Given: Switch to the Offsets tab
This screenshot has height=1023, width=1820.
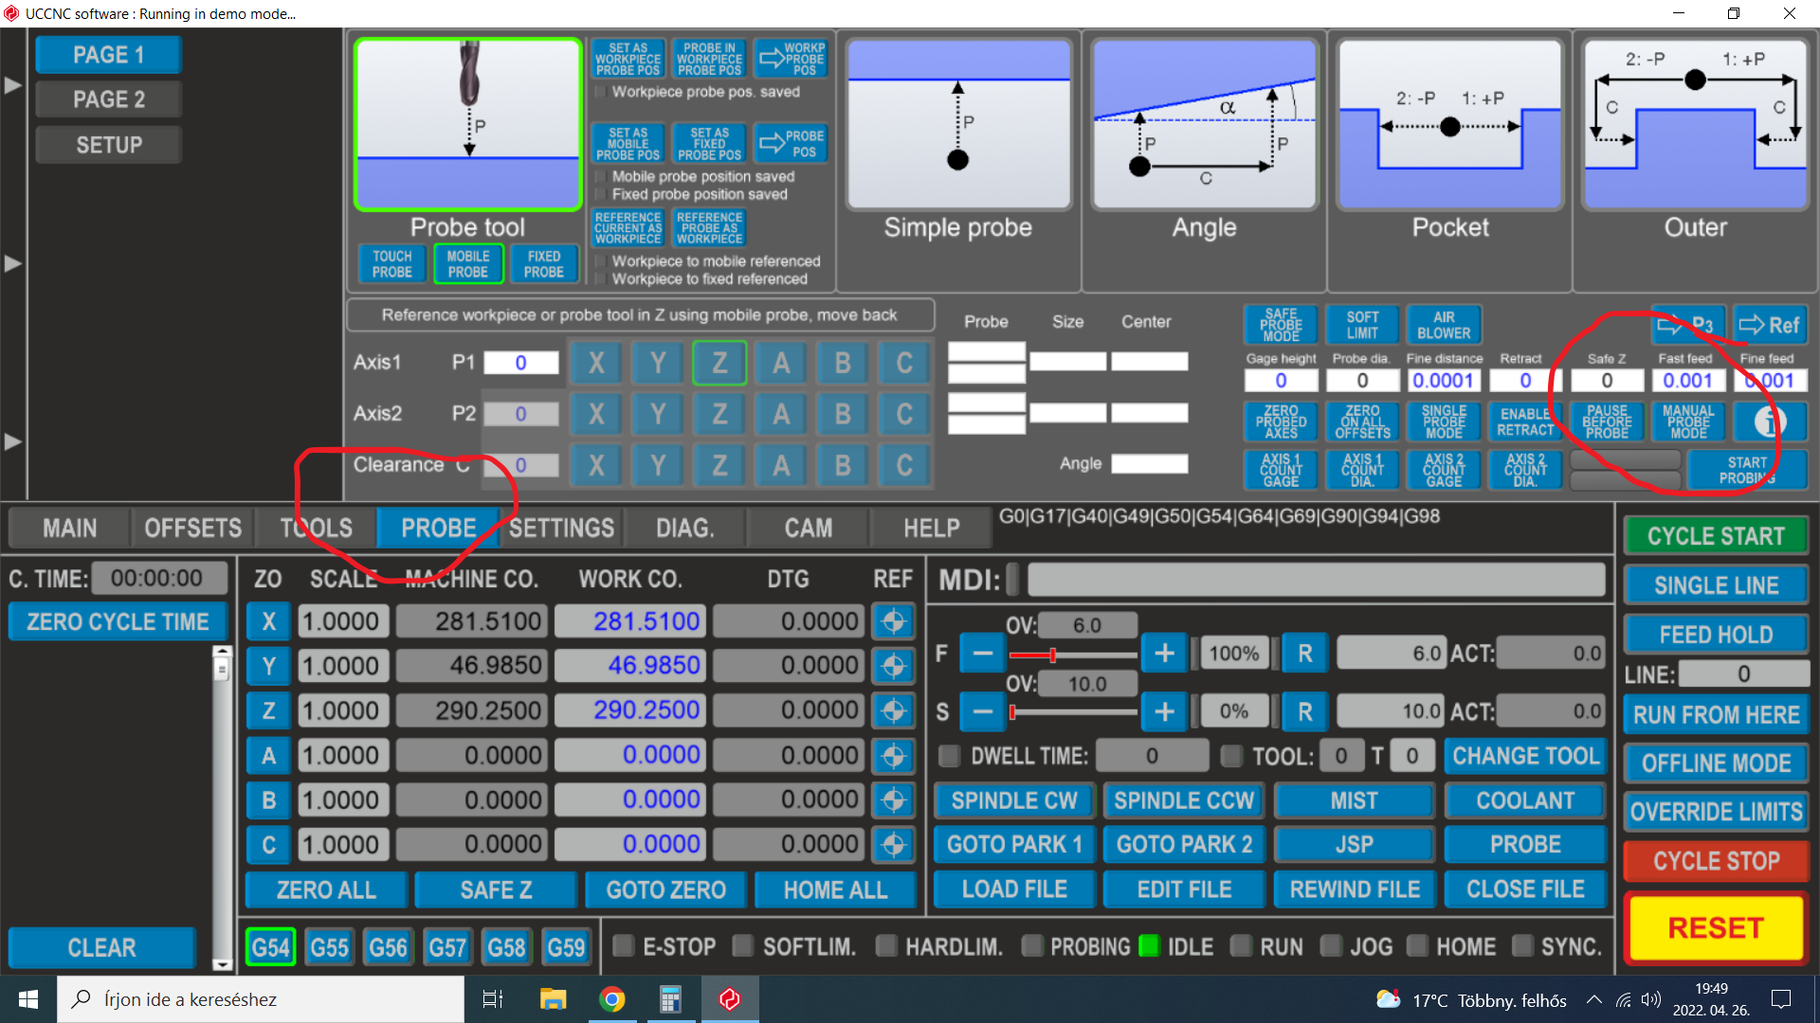Looking at the screenshot, I should tap(192, 529).
